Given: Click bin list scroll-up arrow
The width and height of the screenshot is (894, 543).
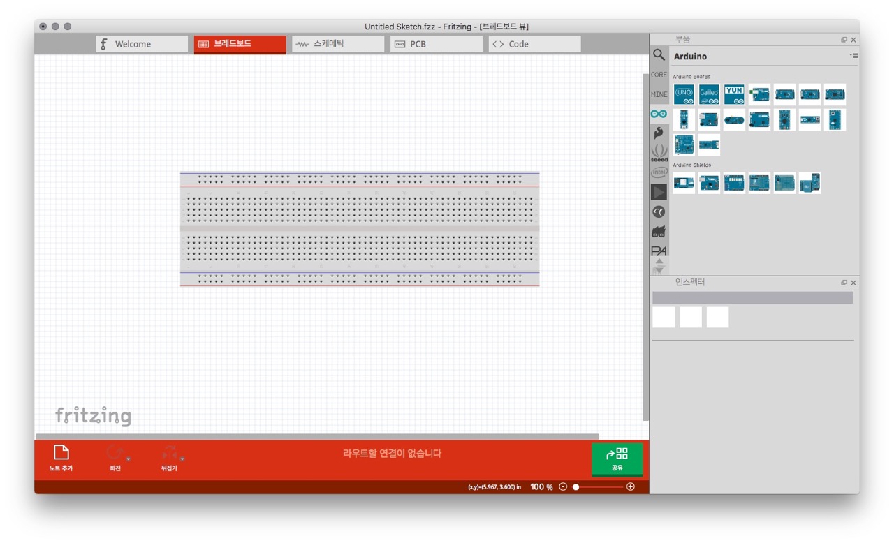Looking at the screenshot, I should click(x=659, y=262).
